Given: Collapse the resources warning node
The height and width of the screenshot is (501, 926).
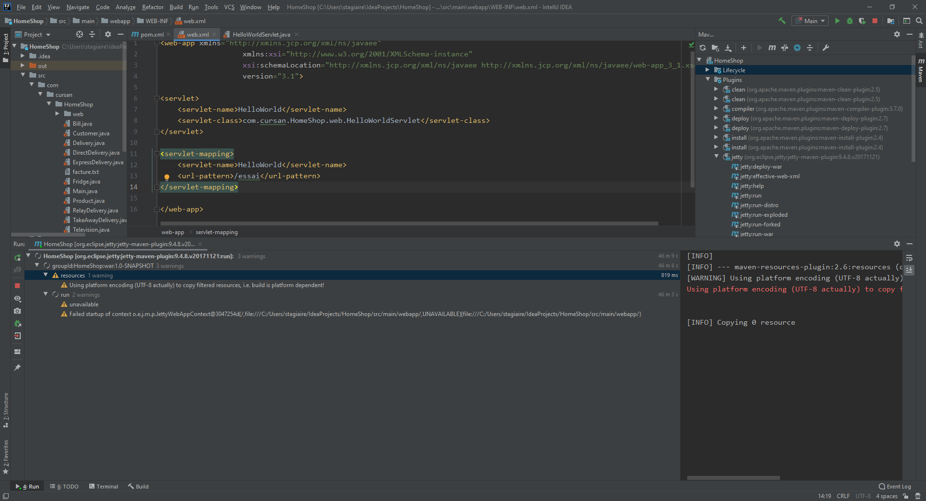Looking at the screenshot, I should (x=46, y=275).
